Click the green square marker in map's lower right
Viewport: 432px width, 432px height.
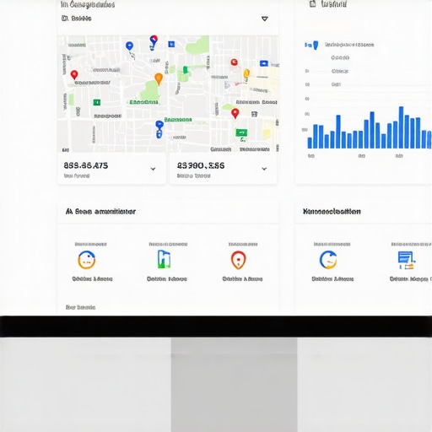tap(241, 132)
